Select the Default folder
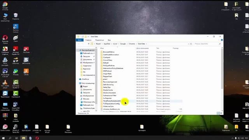Image resolution: width=249 pixels, height=140 pixels. [x=106, y=63]
